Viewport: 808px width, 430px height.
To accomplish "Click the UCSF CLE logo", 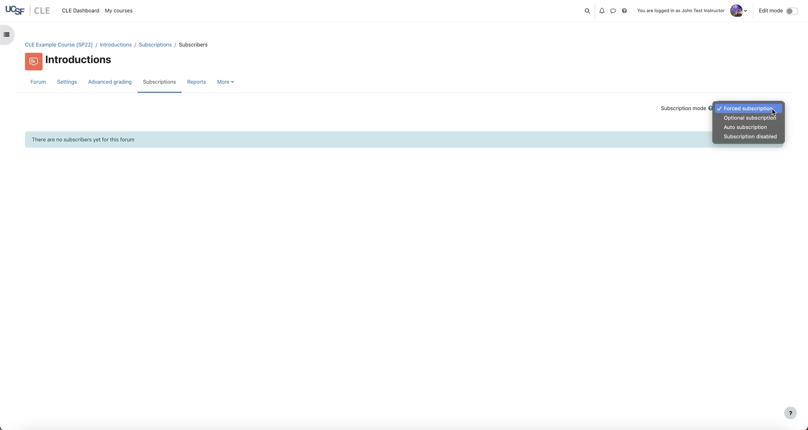I will [28, 10].
